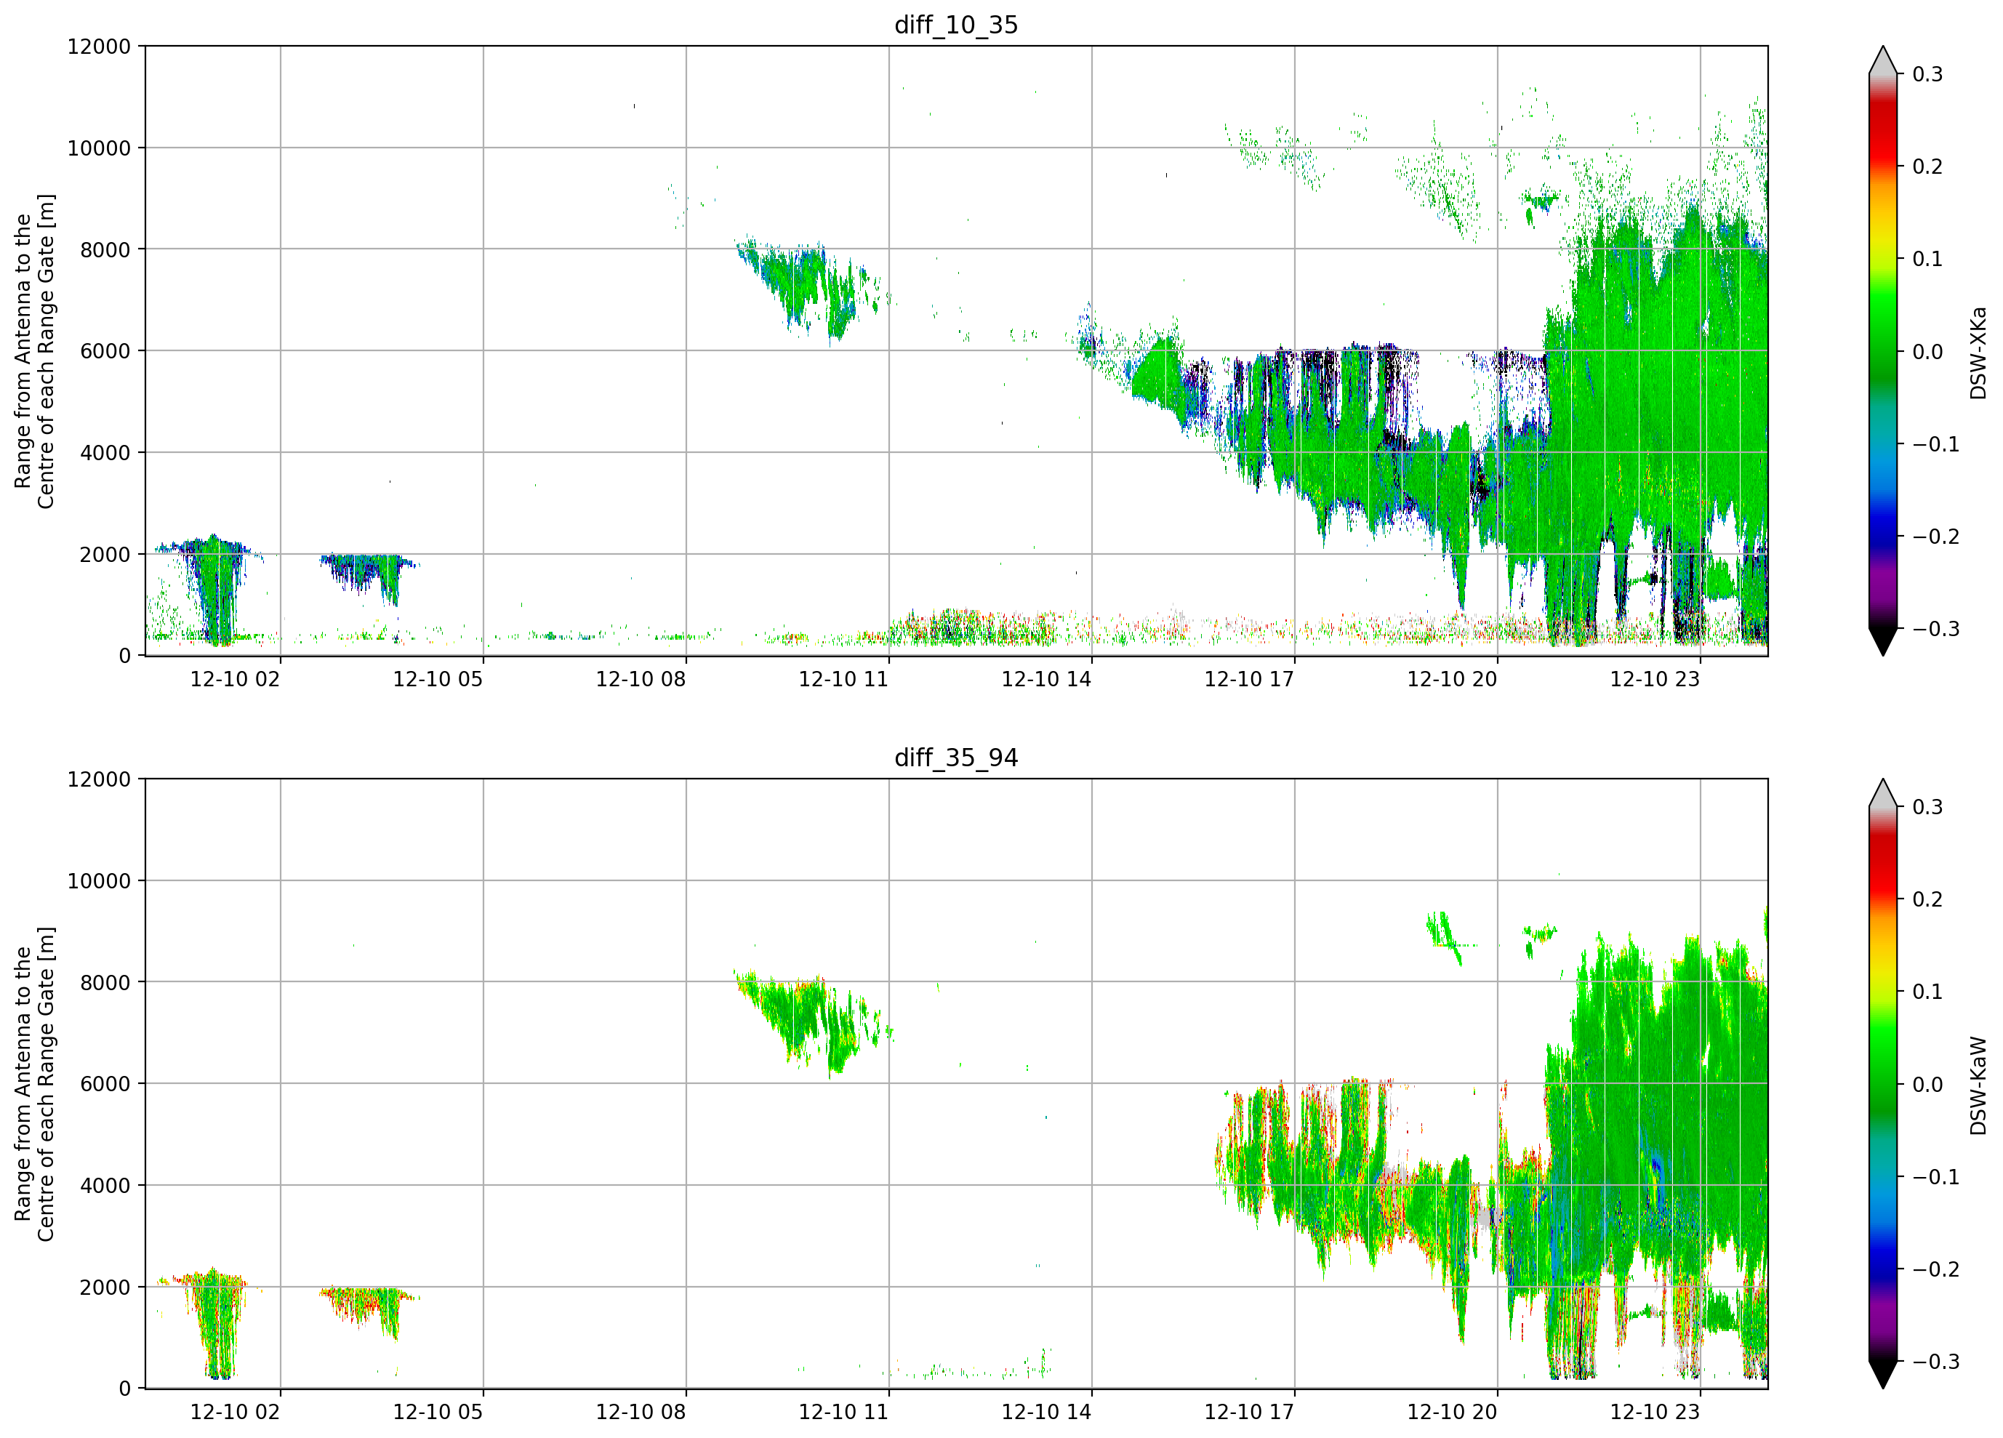Viewport: 2003px width, 1438px height.
Task: Click the y-axis range label of diff_10_35 plot
Action: (34, 352)
